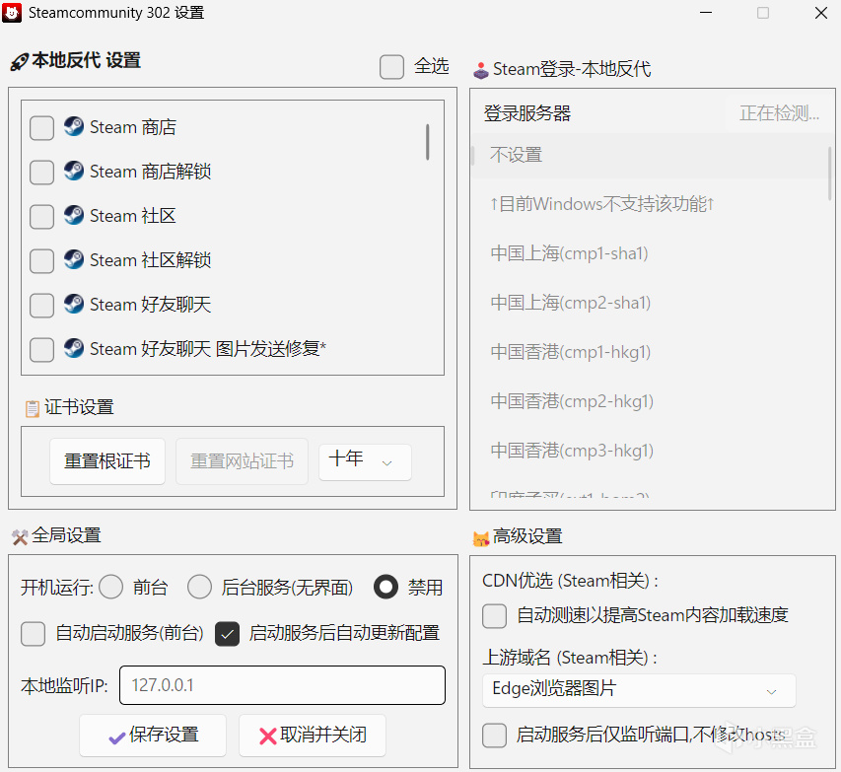Select 中国香港(cmp3-hkg1) login server
841x772 pixels.
point(650,451)
